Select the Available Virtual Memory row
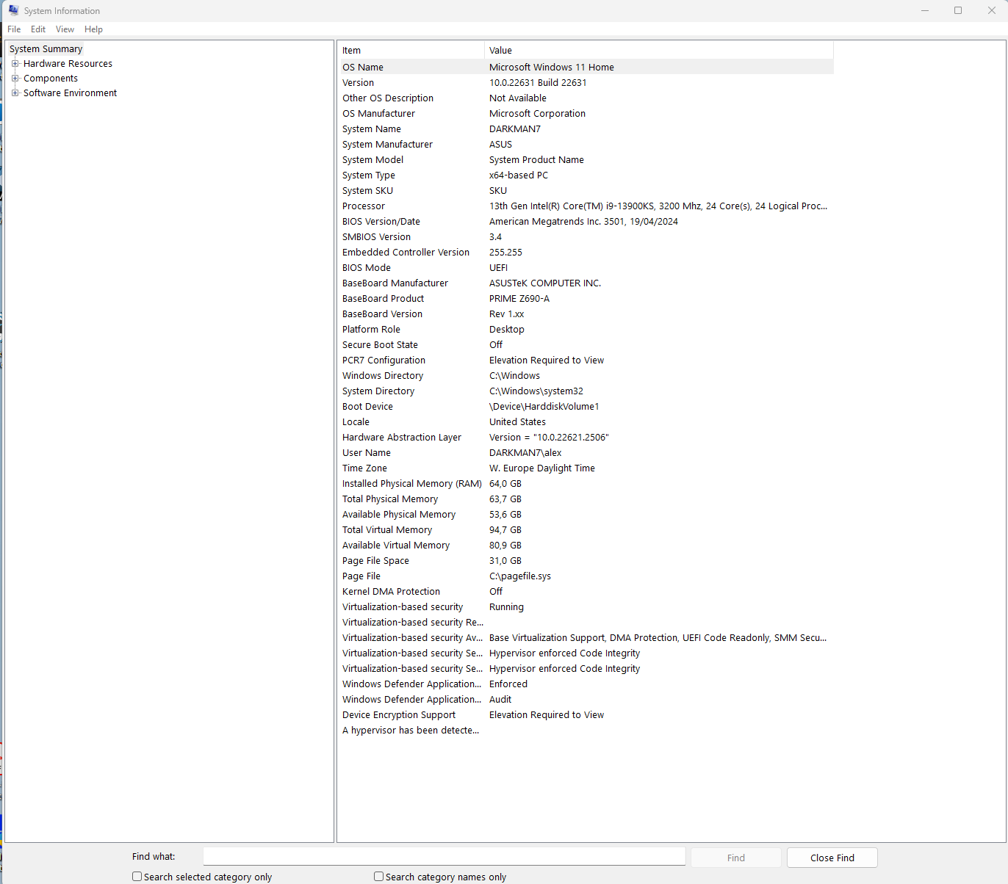1008x884 pixels. (586, 546)
